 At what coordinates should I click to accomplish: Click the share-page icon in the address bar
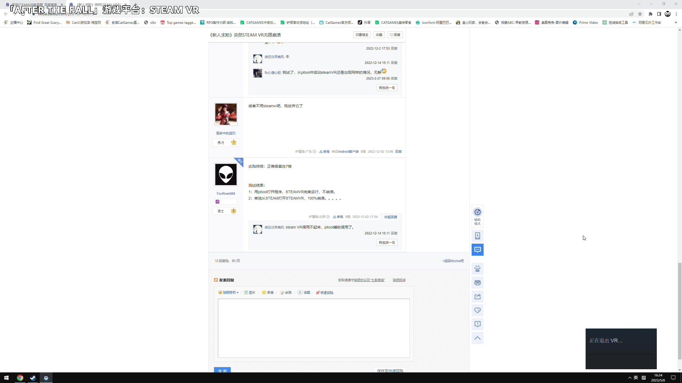point(631,14)
